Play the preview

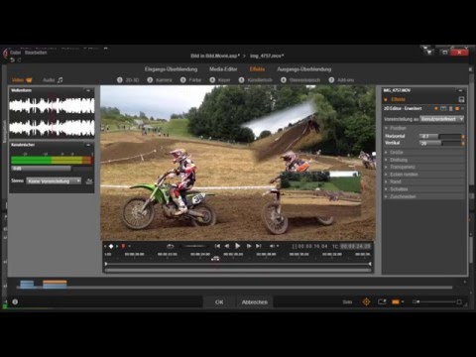click(x=237, y=246)
